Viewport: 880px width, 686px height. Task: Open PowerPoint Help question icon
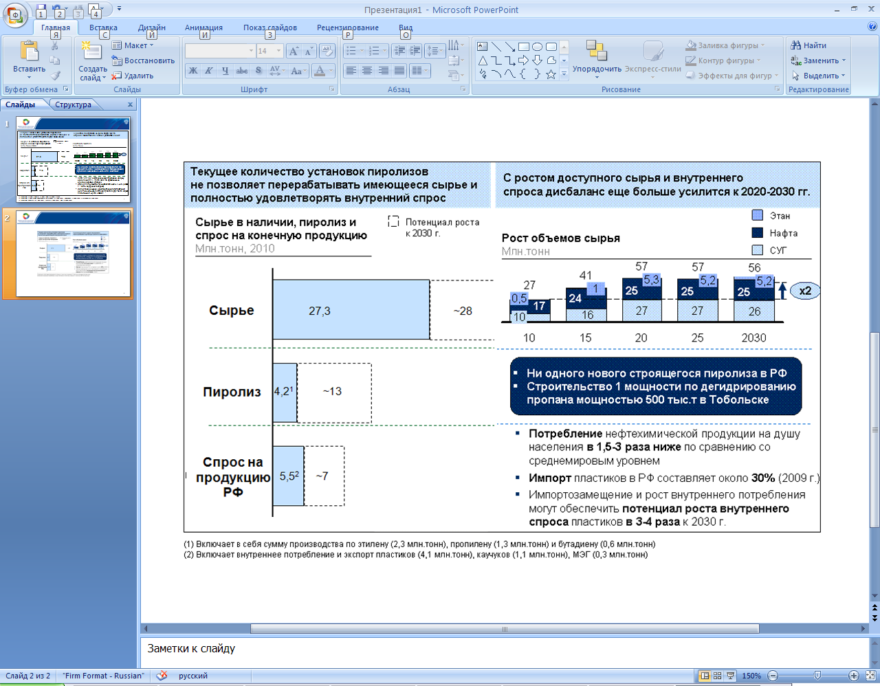[x=872, y=27]
